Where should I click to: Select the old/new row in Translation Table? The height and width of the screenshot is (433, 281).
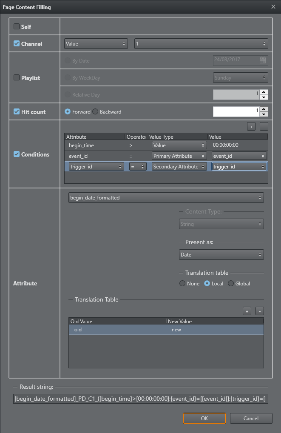point(166,330)
